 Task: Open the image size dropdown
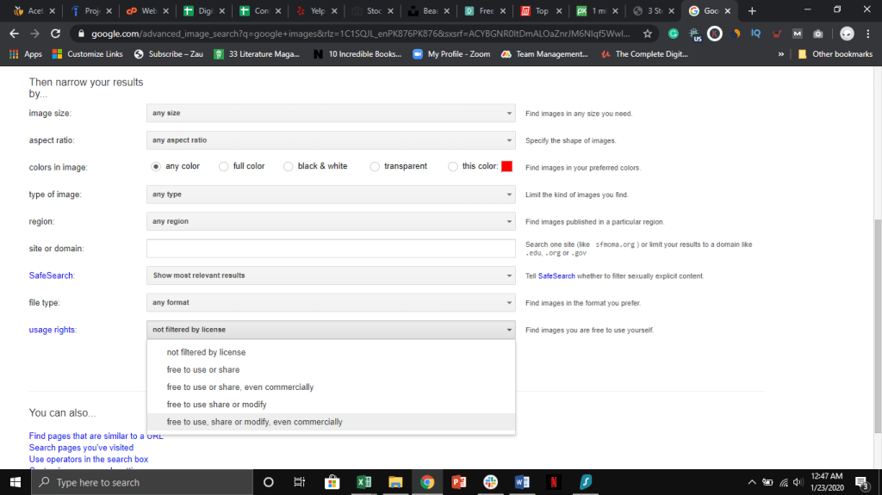coord(331,113)
